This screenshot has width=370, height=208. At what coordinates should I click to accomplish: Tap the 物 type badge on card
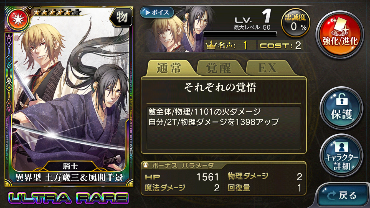point(121,17)
